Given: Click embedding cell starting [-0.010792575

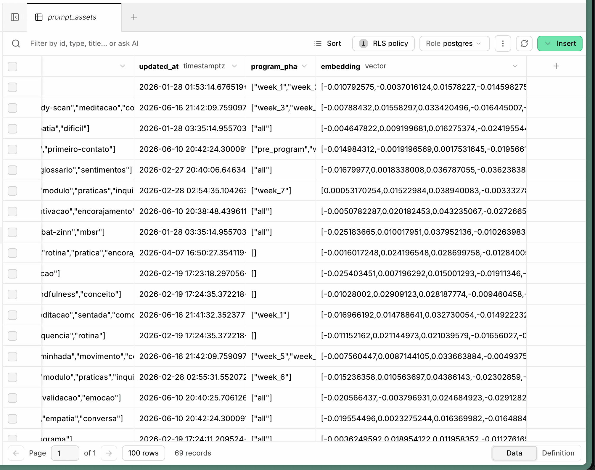Looking at the screenshot, I should [421, 87].
